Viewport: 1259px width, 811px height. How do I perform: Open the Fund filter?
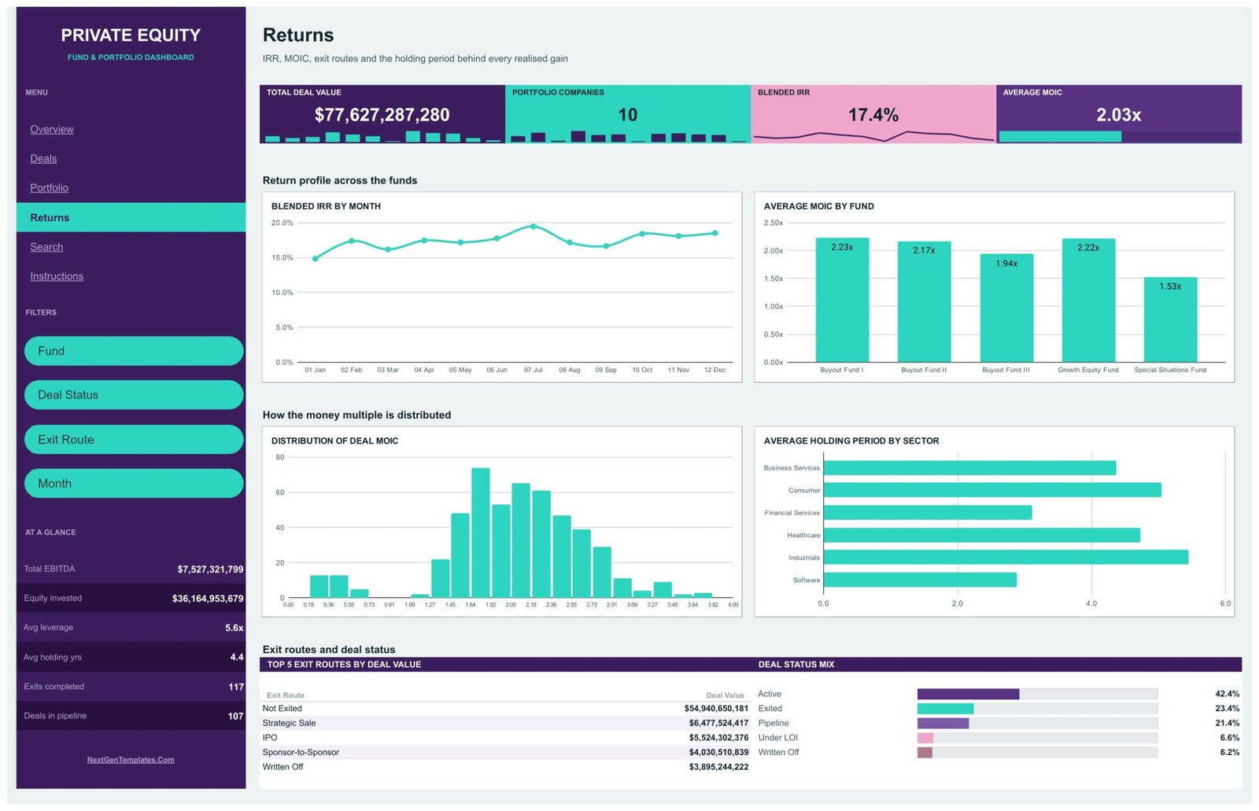pos(134,351)
